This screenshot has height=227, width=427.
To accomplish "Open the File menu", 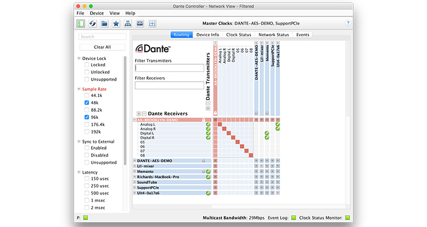I will tap(80, 13).
